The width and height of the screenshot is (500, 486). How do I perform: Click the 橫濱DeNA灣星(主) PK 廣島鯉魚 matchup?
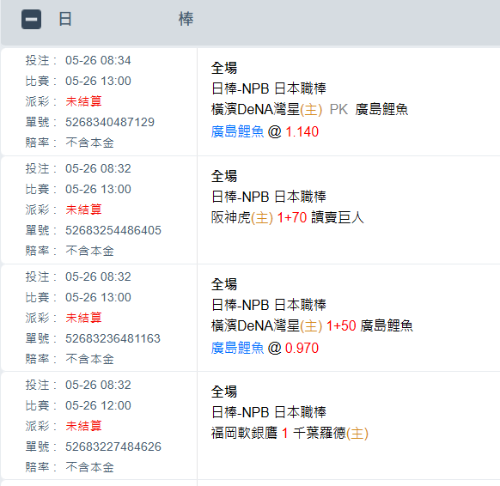[x=309, y=109]
